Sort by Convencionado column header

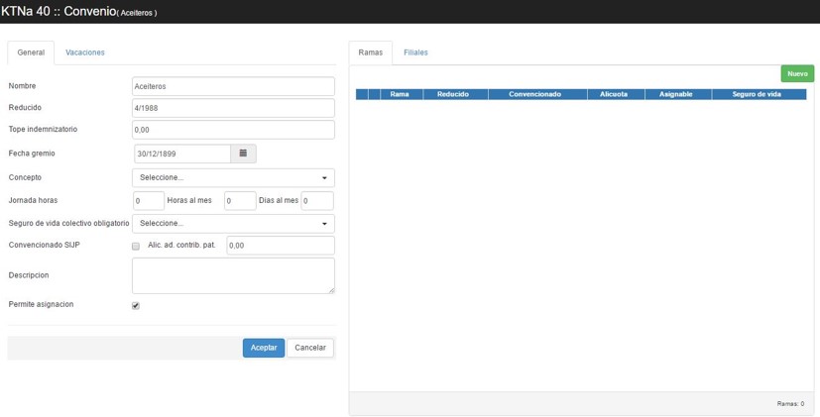tap(534, 94)
